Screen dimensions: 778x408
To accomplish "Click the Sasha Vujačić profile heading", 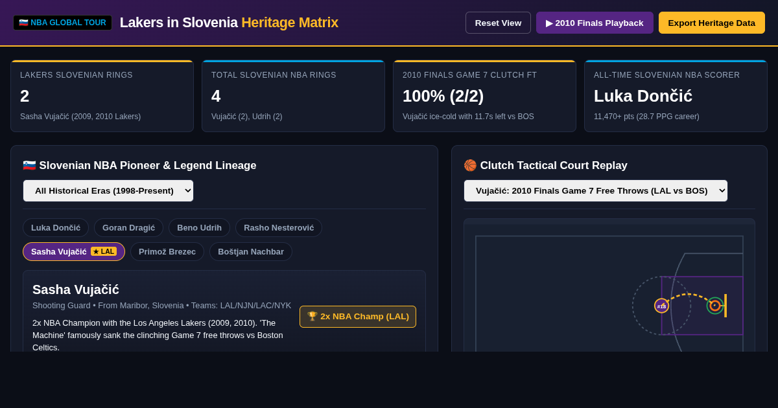I will [76, 289].
